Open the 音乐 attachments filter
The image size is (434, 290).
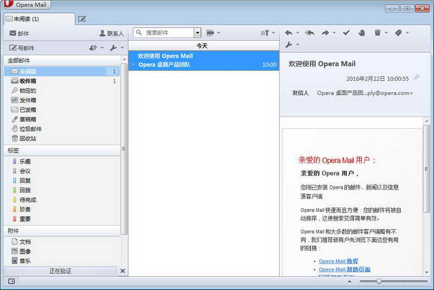[x=62, y=261]
